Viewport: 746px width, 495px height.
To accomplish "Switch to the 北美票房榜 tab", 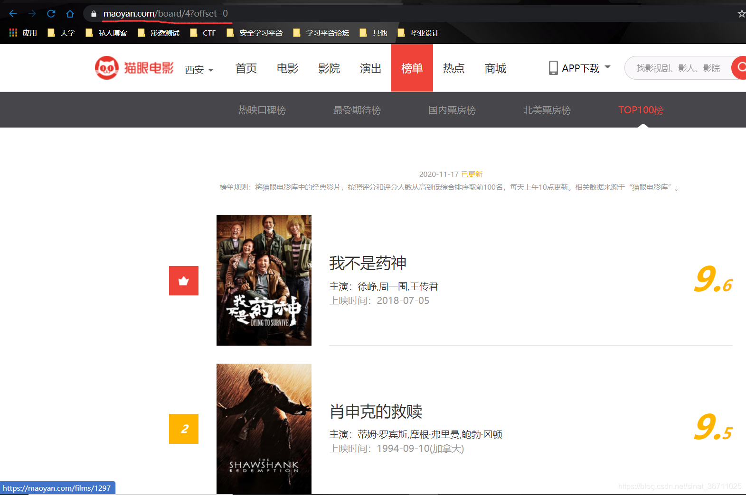I will (x=547, y=110).
